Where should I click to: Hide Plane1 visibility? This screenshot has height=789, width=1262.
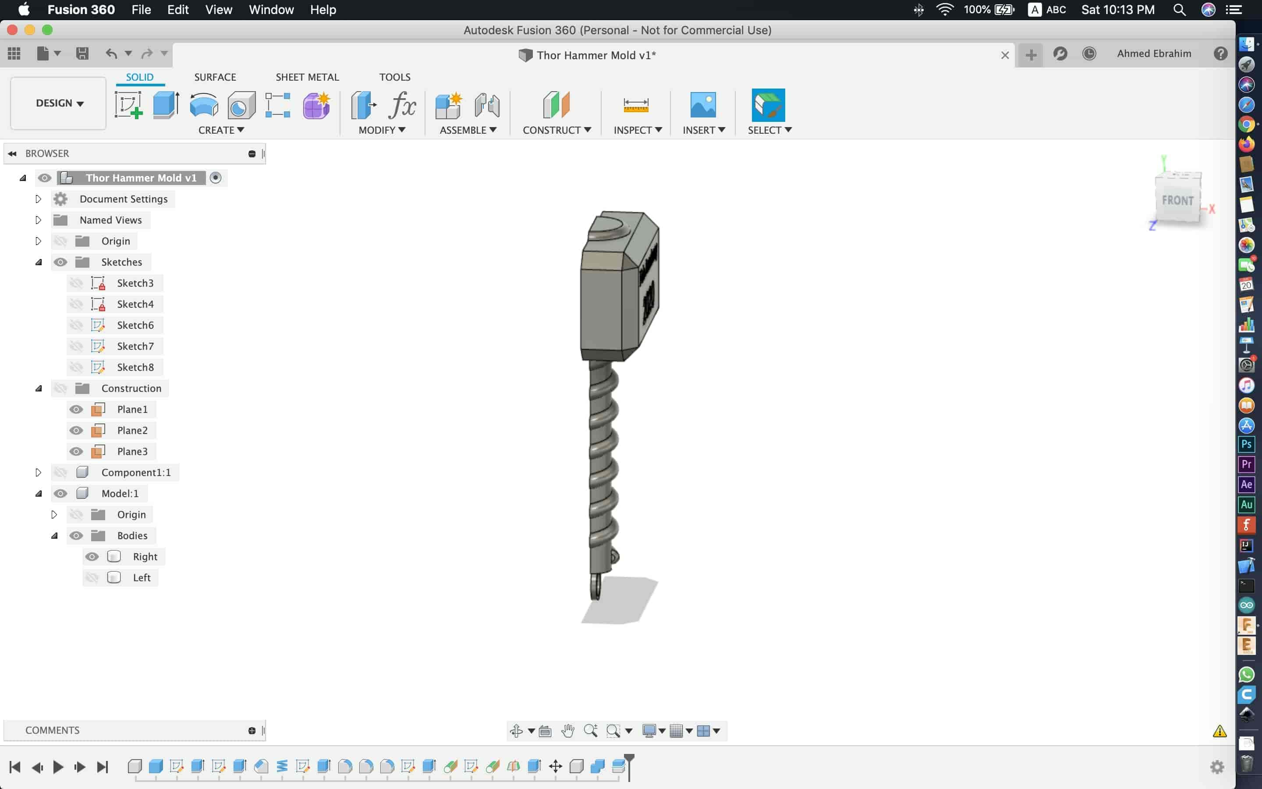point(76,409)
